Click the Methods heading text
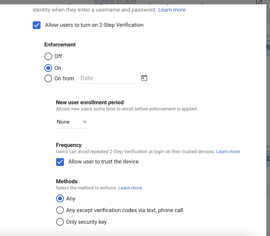 (67, 181)
